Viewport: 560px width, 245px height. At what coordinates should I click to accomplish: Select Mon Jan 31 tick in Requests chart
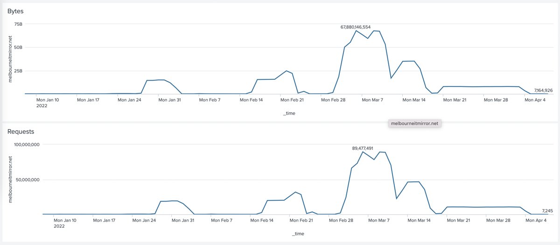[183, 220]
